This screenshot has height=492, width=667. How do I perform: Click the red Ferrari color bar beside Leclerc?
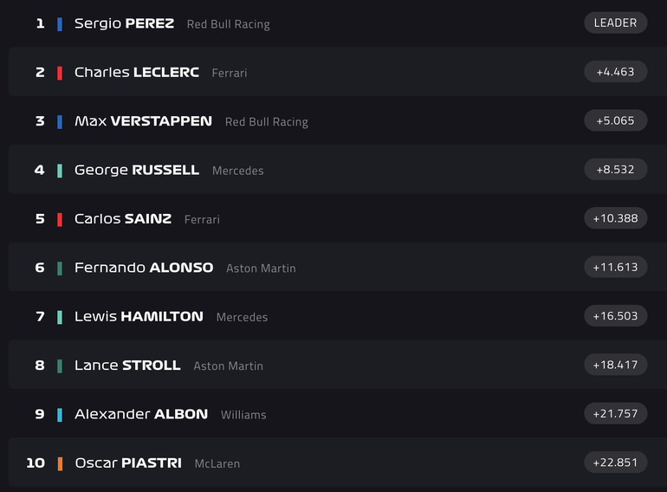coord(60,73)
